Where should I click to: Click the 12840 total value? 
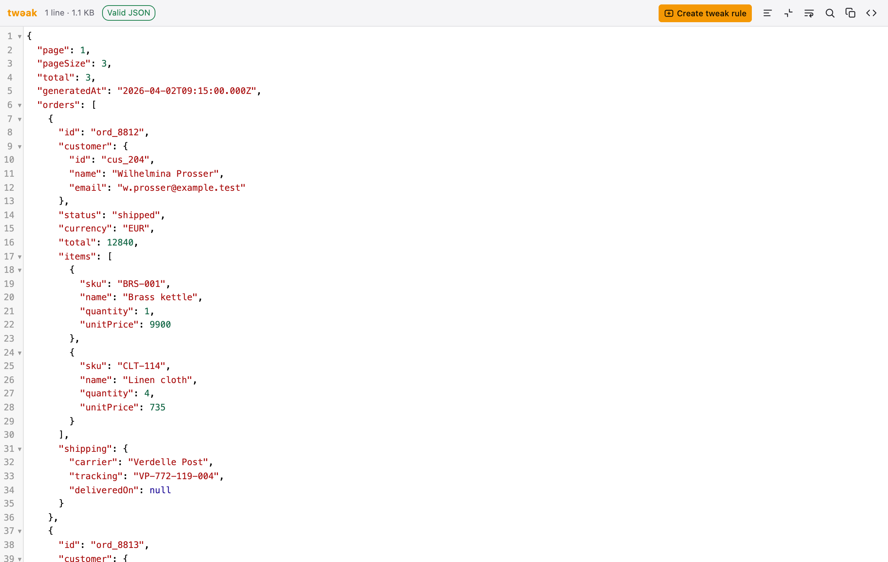click(x=120, y=243)
